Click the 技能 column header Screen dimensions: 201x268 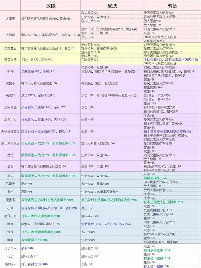coord(50,6)
